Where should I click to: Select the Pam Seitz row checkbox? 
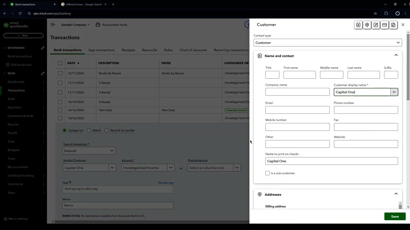tap(60, 110)
